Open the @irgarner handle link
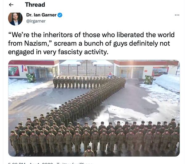This screenshot has width=185, height=164. pyautogui.click(x=36, y=21)
